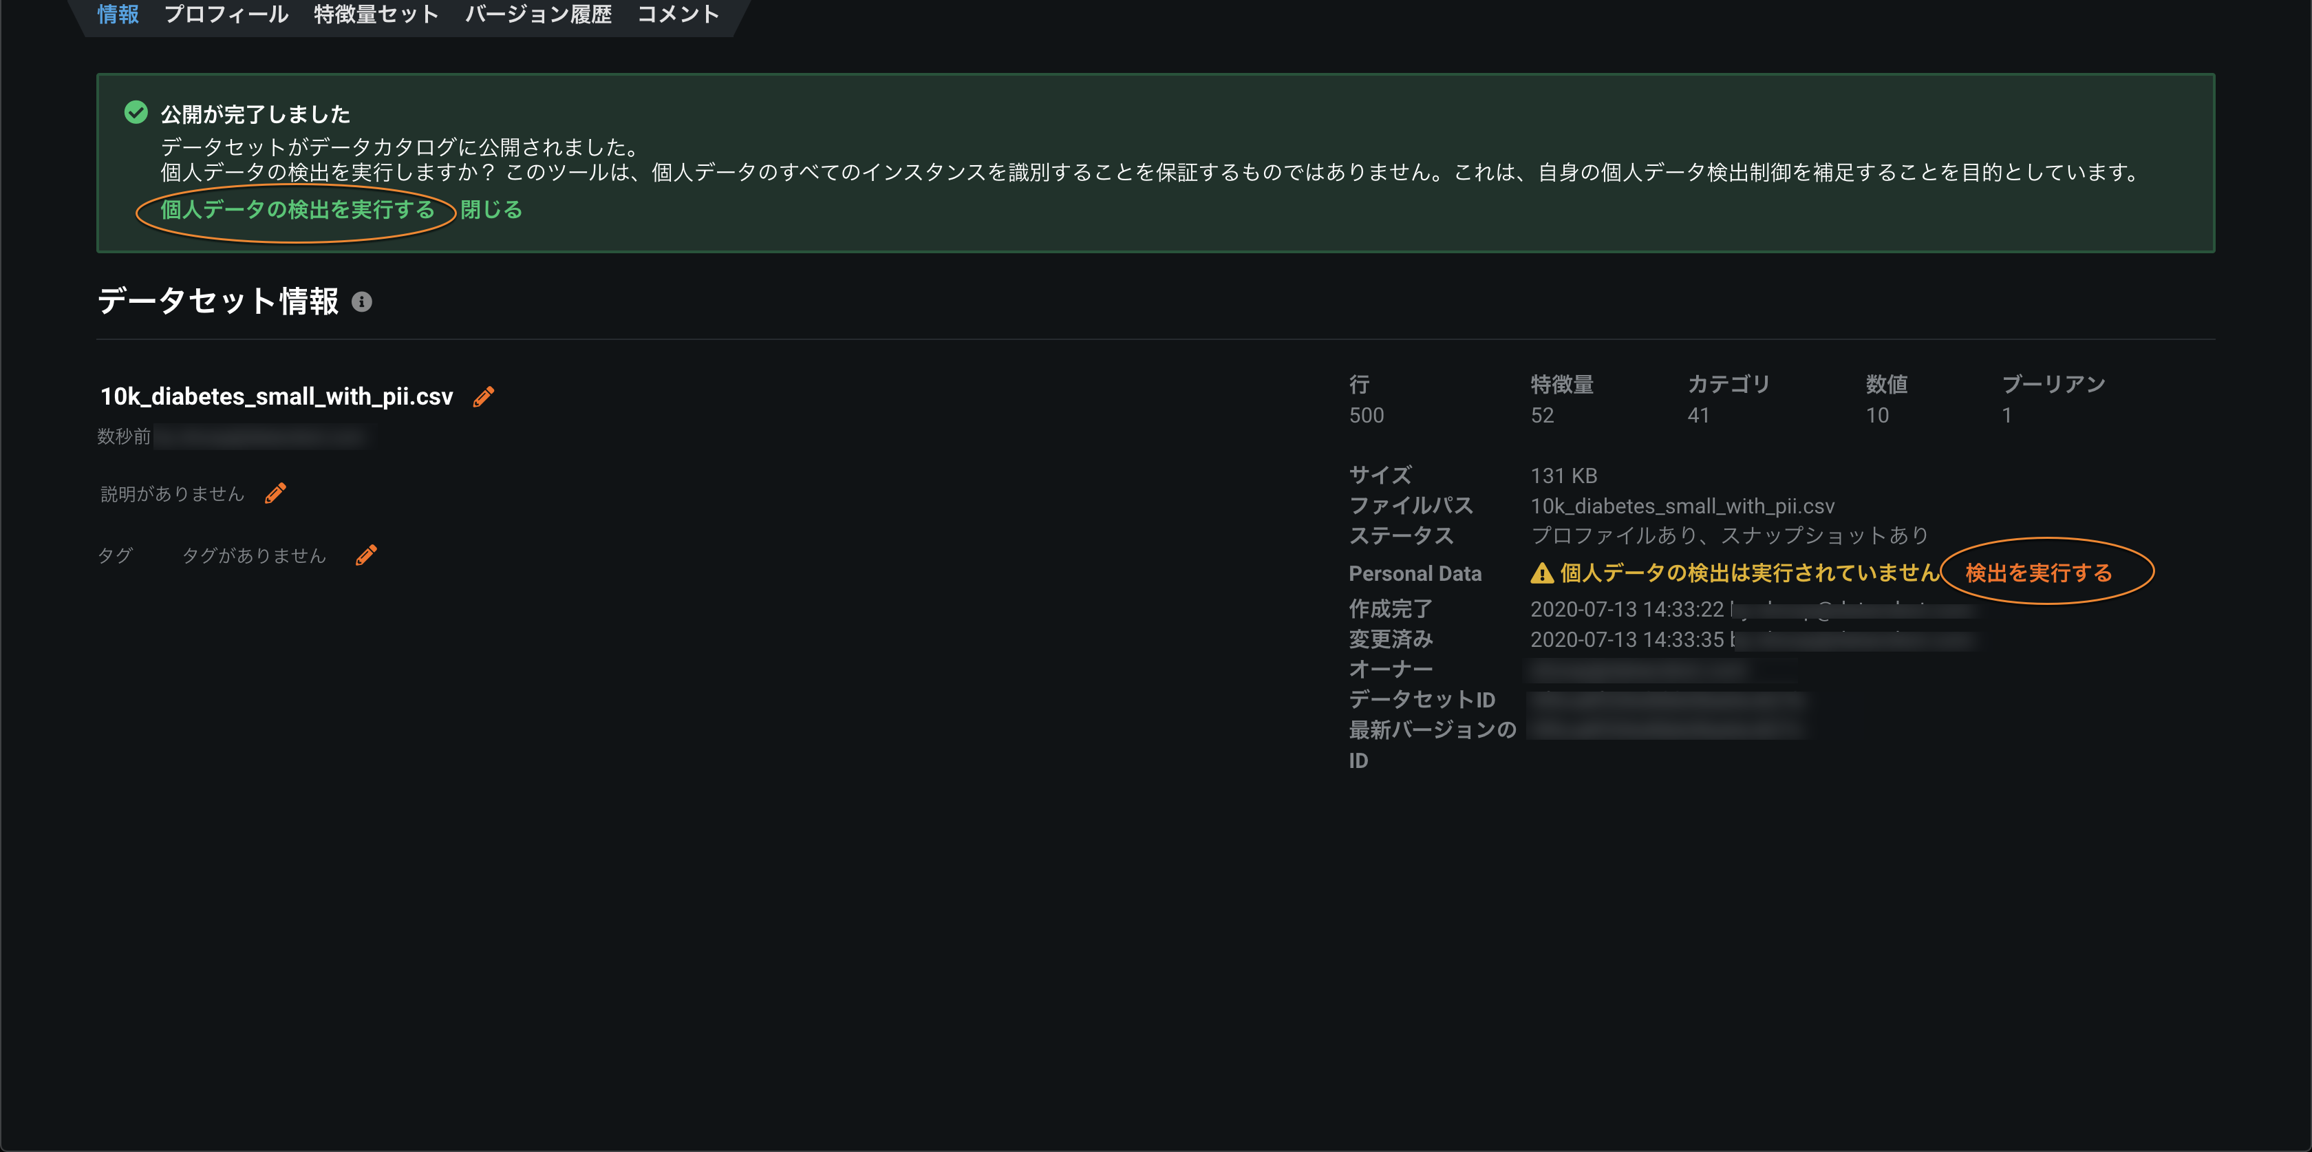Click the 公開が完了しました heading
The width and height of the screenshot is (2312, 1152).
coord(255,114)
